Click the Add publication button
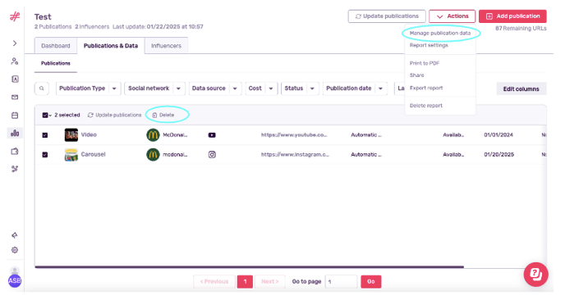Screen dimensions: 565x300 click(512, 16)
